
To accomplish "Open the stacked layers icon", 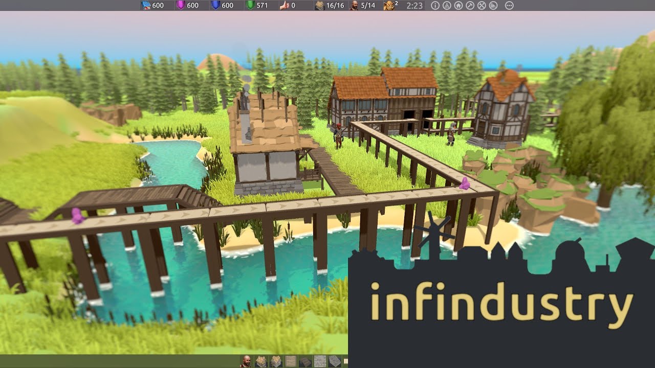I will pyautogui.click(x=493, y=6).
